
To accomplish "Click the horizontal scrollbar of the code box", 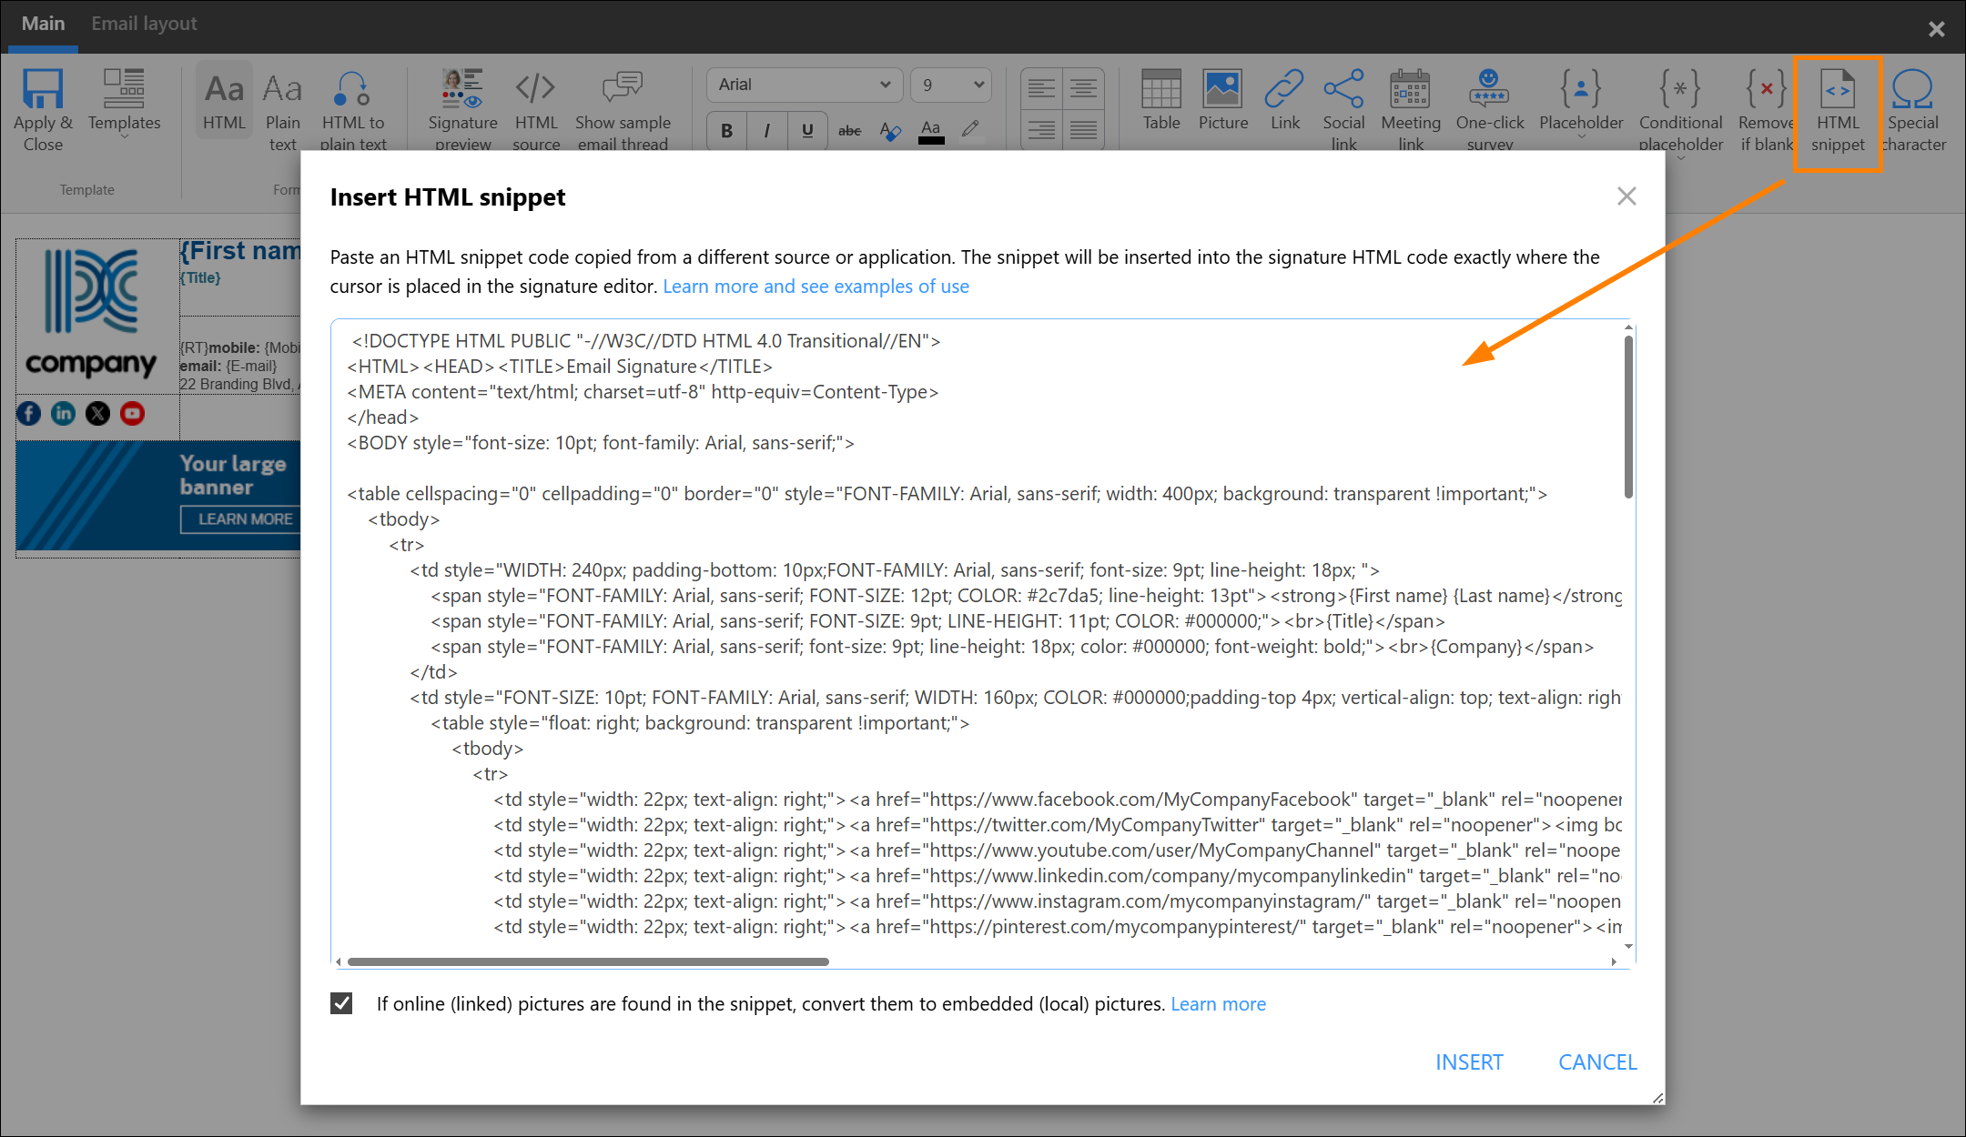I will [x=588, y=961].
